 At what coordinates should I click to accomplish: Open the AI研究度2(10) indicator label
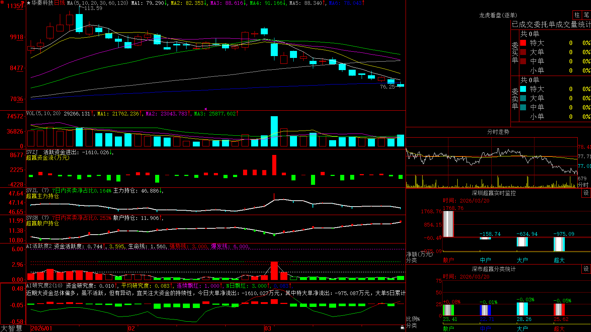click(45, 286)
